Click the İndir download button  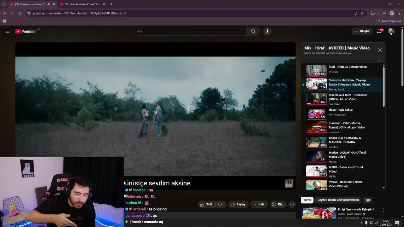tap(259, 204)
